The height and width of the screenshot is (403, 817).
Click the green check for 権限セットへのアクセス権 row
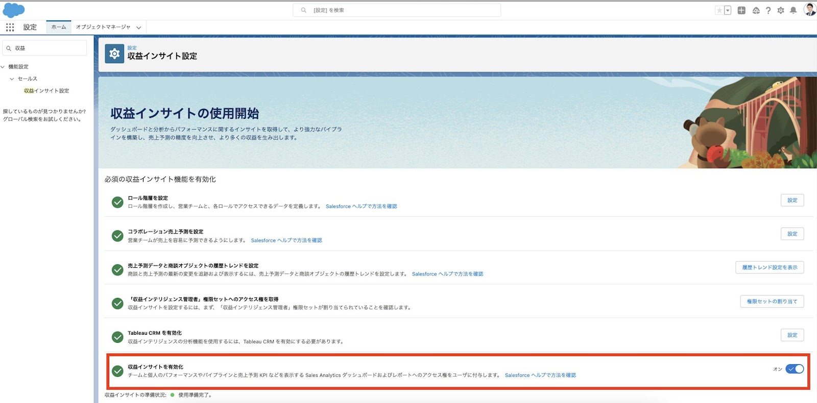[117, 304]
